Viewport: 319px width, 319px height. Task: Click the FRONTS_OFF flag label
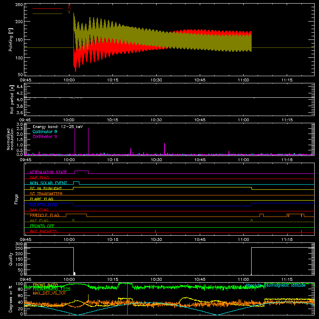pyautogui.click(x=42, y=226)
